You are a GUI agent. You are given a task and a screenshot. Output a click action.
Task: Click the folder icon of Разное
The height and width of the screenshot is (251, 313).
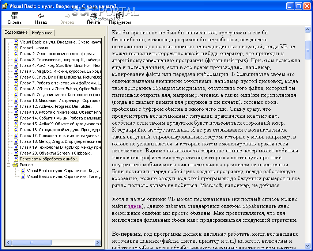pyautogui.click(x=15, y=165)
